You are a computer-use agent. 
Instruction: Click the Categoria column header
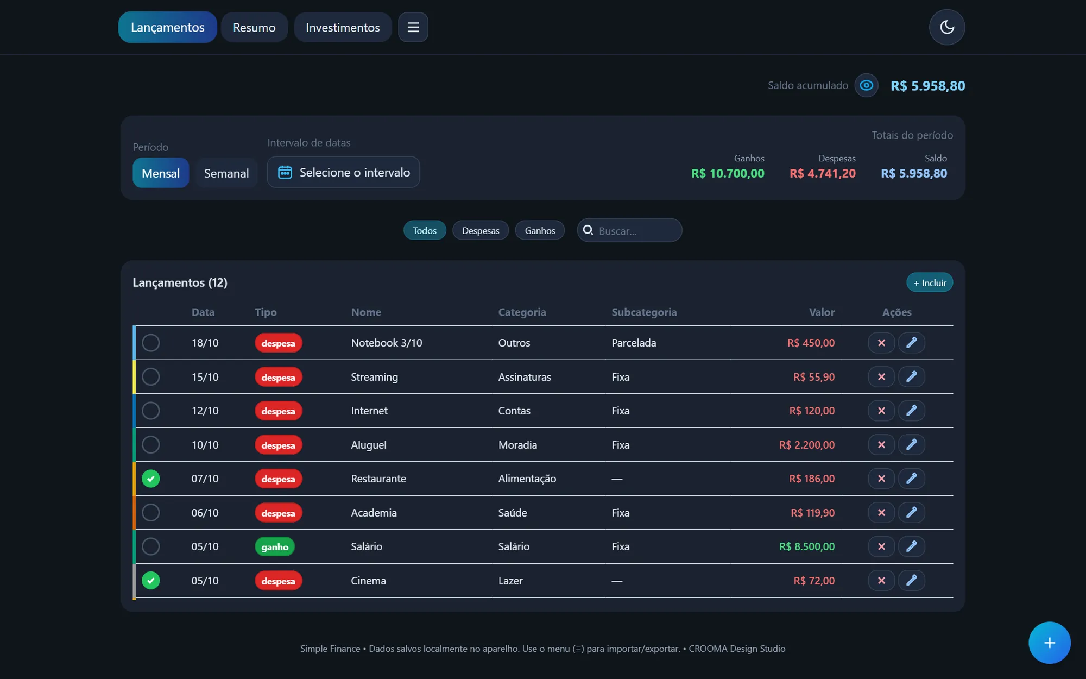tap(522, 312)
